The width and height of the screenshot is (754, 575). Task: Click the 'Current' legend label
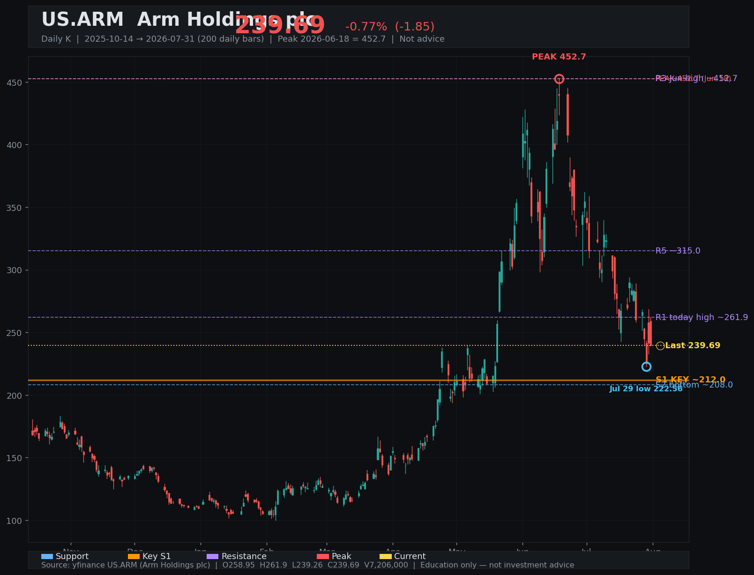tap(410, 557)
